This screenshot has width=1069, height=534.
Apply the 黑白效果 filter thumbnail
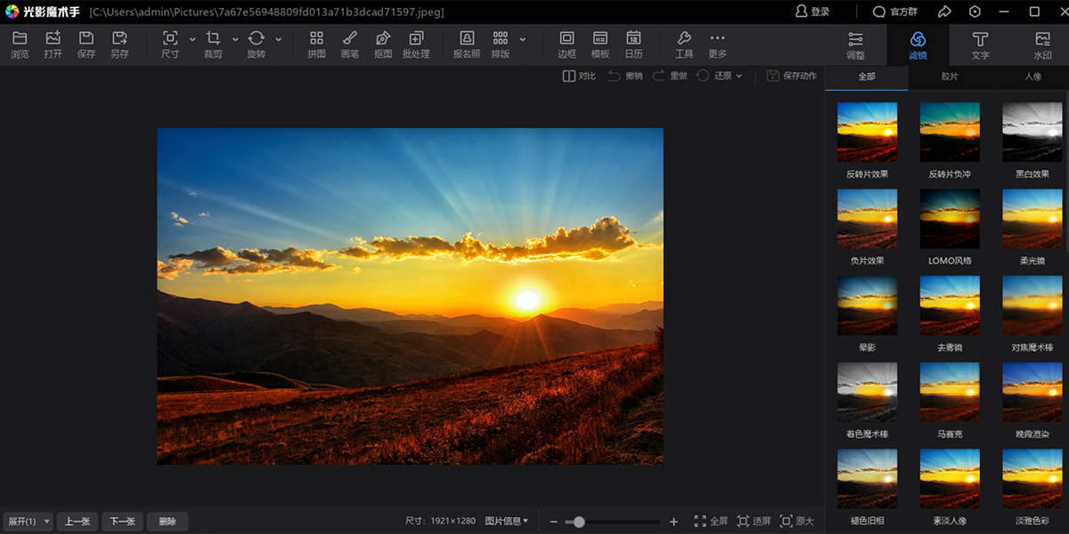pos(1032,132)
